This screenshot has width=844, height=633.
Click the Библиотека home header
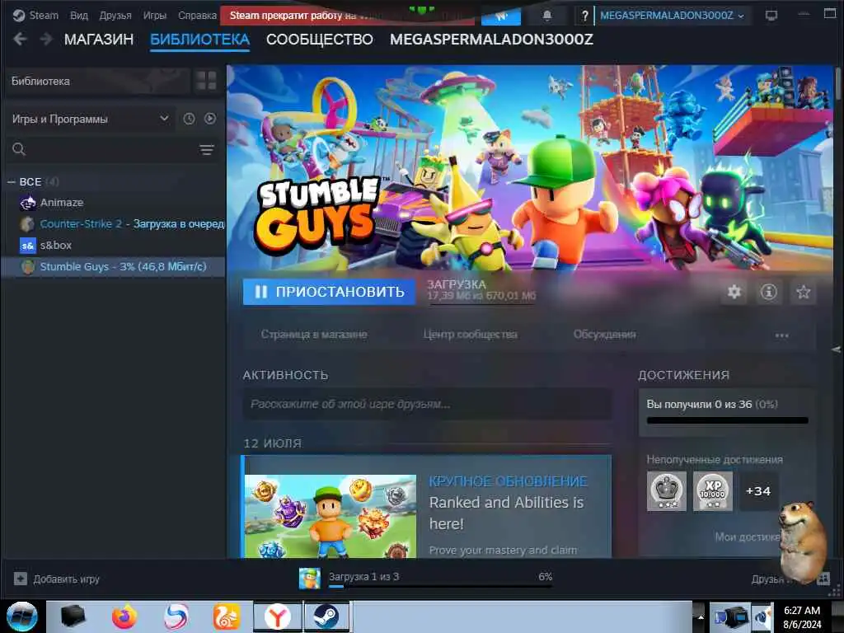98,82
